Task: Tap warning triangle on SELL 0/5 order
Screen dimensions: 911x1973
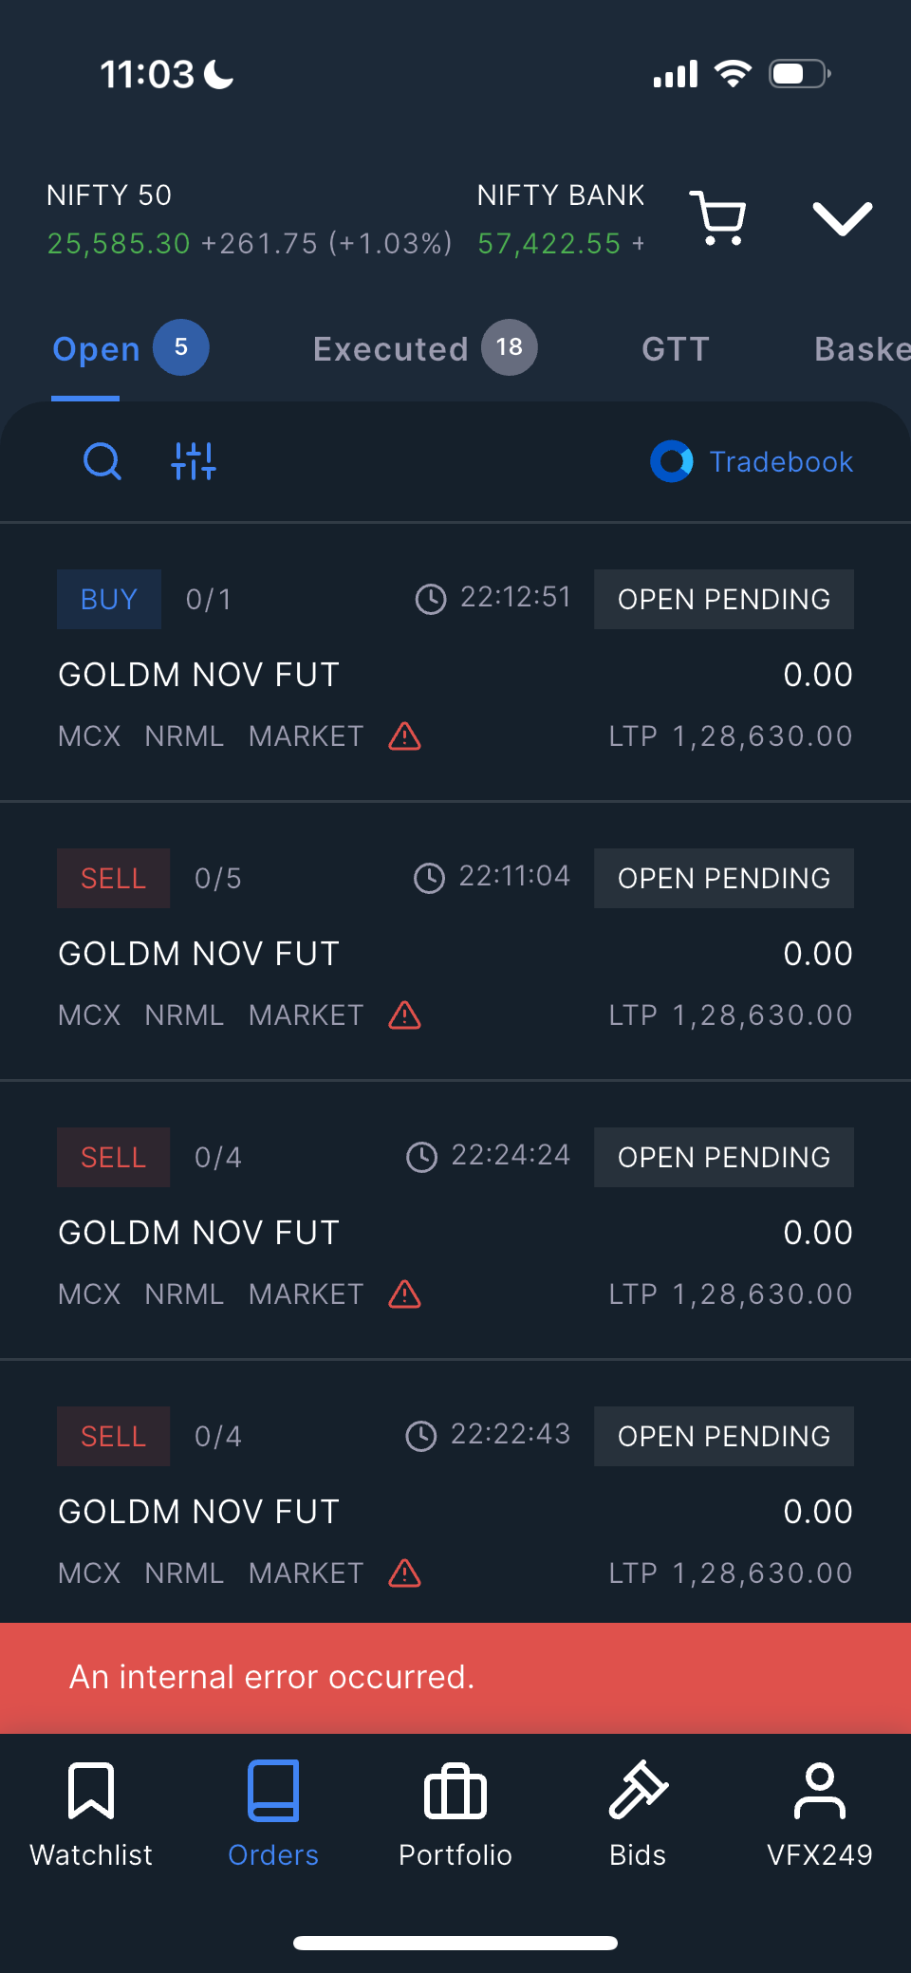Action: (405, 1015)
